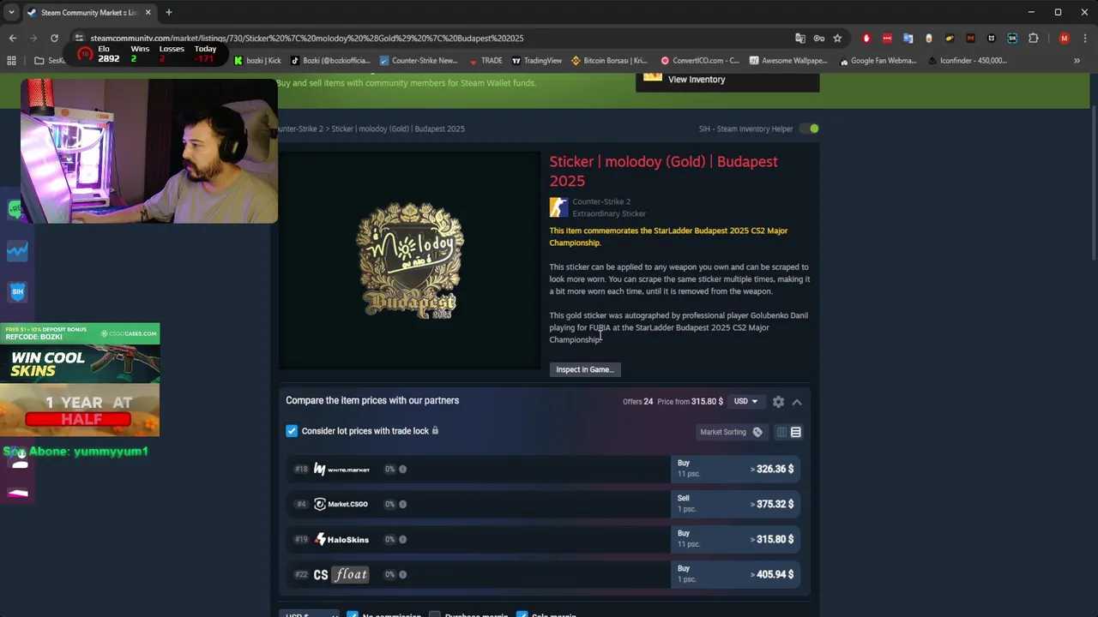The width and height of the screenshot is (1098, 617).
Task: Click CSfloat Buy price 405.94 $
Action: (735, 574)
